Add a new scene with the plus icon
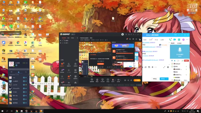Image resolution: width=201 pixels, height=113 pixels. click(x=77, y=38)
